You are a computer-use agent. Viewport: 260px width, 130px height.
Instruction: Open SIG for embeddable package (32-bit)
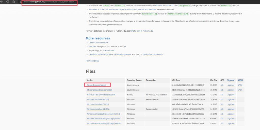(x=222, y=119)
